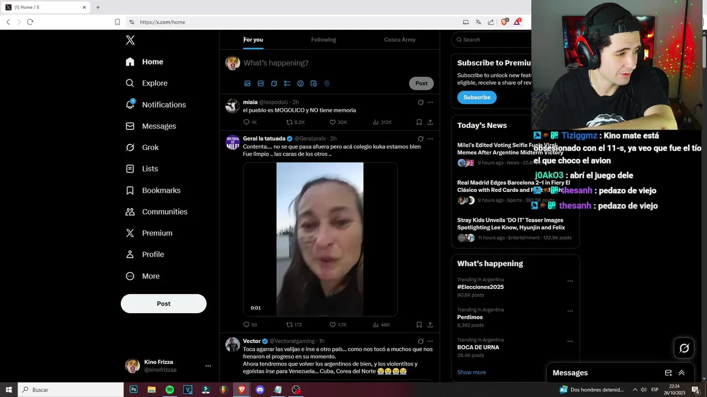The image size is (707, 397).
Task: Bookmark Geral la tatuada's post
Action: pyautogui.click(x=419, y=325)
